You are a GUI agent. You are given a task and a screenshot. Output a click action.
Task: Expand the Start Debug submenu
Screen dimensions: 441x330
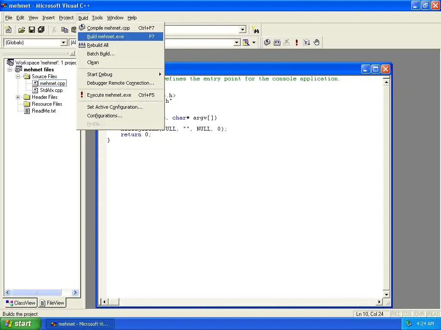121,74
